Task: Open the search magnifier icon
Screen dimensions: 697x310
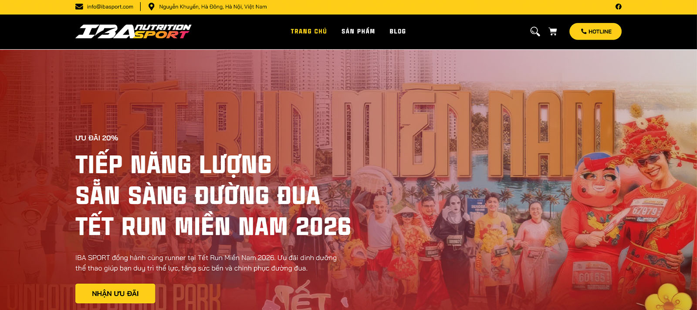Action: point(535,31)
